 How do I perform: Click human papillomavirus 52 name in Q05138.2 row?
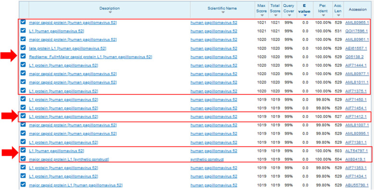click(214, 57)
